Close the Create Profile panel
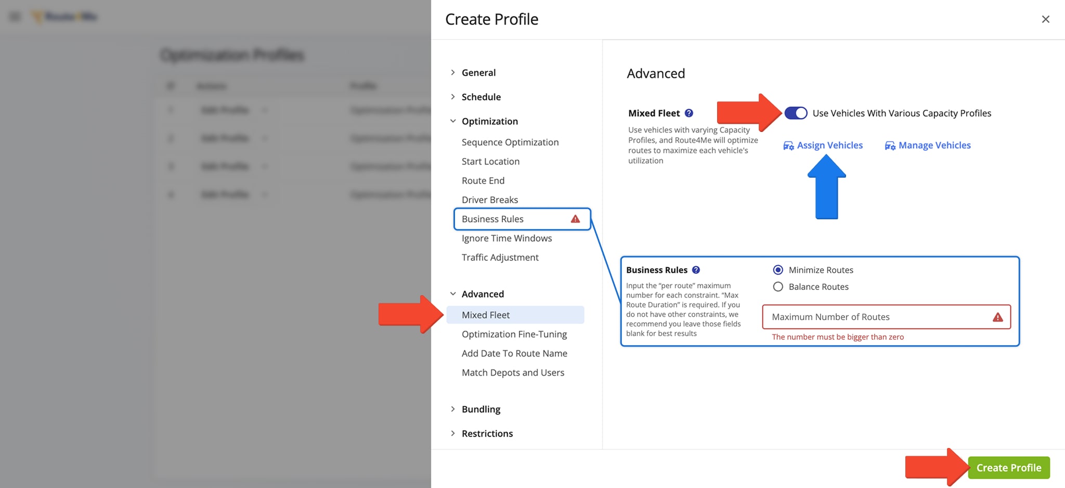 (x=1046, y=19)
